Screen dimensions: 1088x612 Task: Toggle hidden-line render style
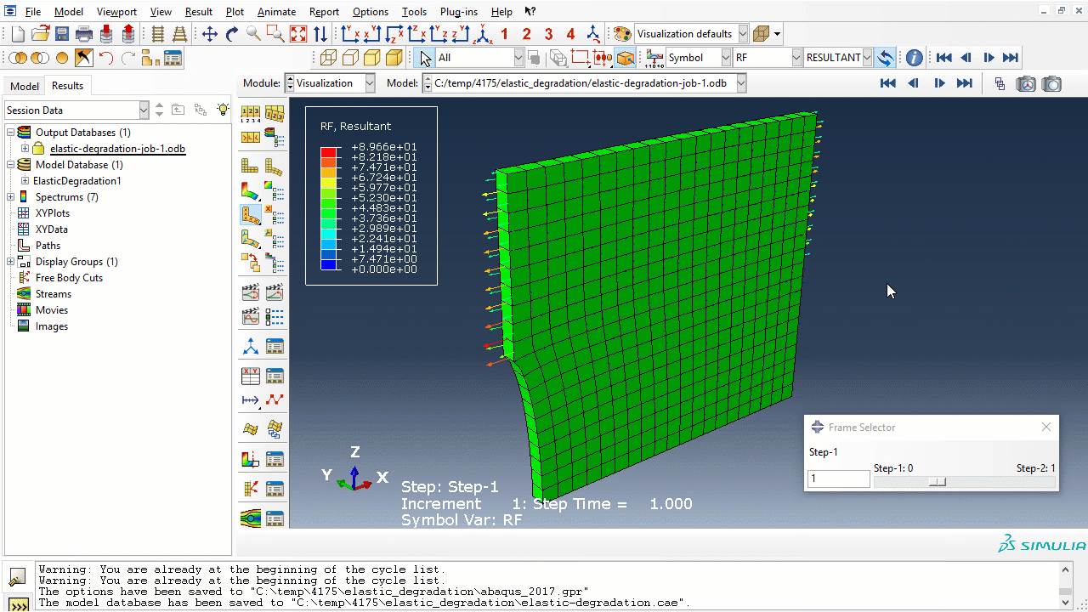[351, 58]
